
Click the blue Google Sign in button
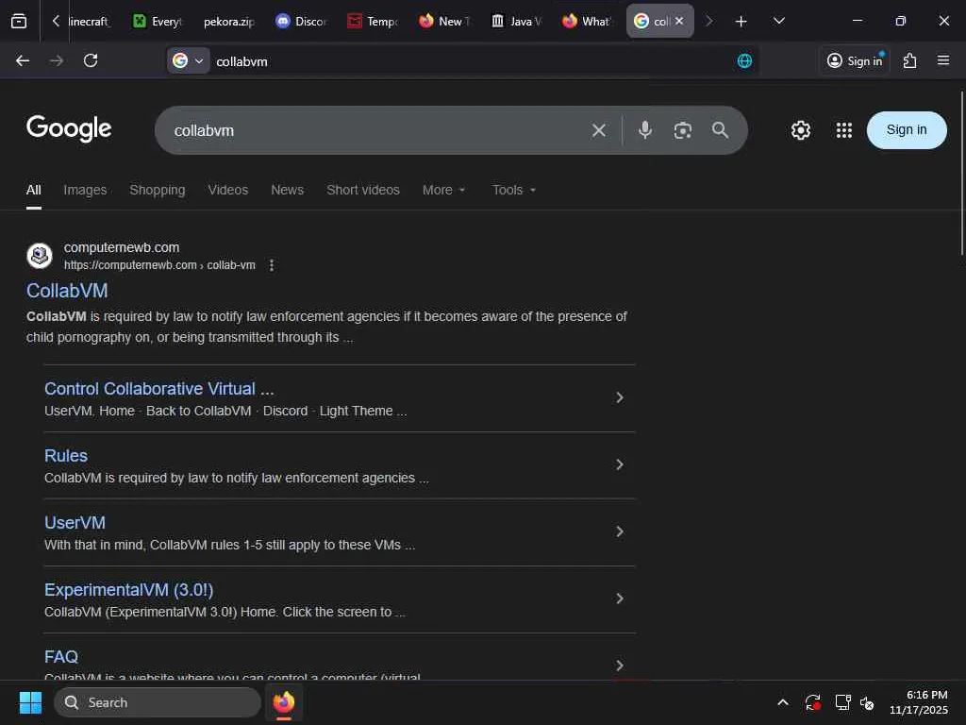coord(907,130)
